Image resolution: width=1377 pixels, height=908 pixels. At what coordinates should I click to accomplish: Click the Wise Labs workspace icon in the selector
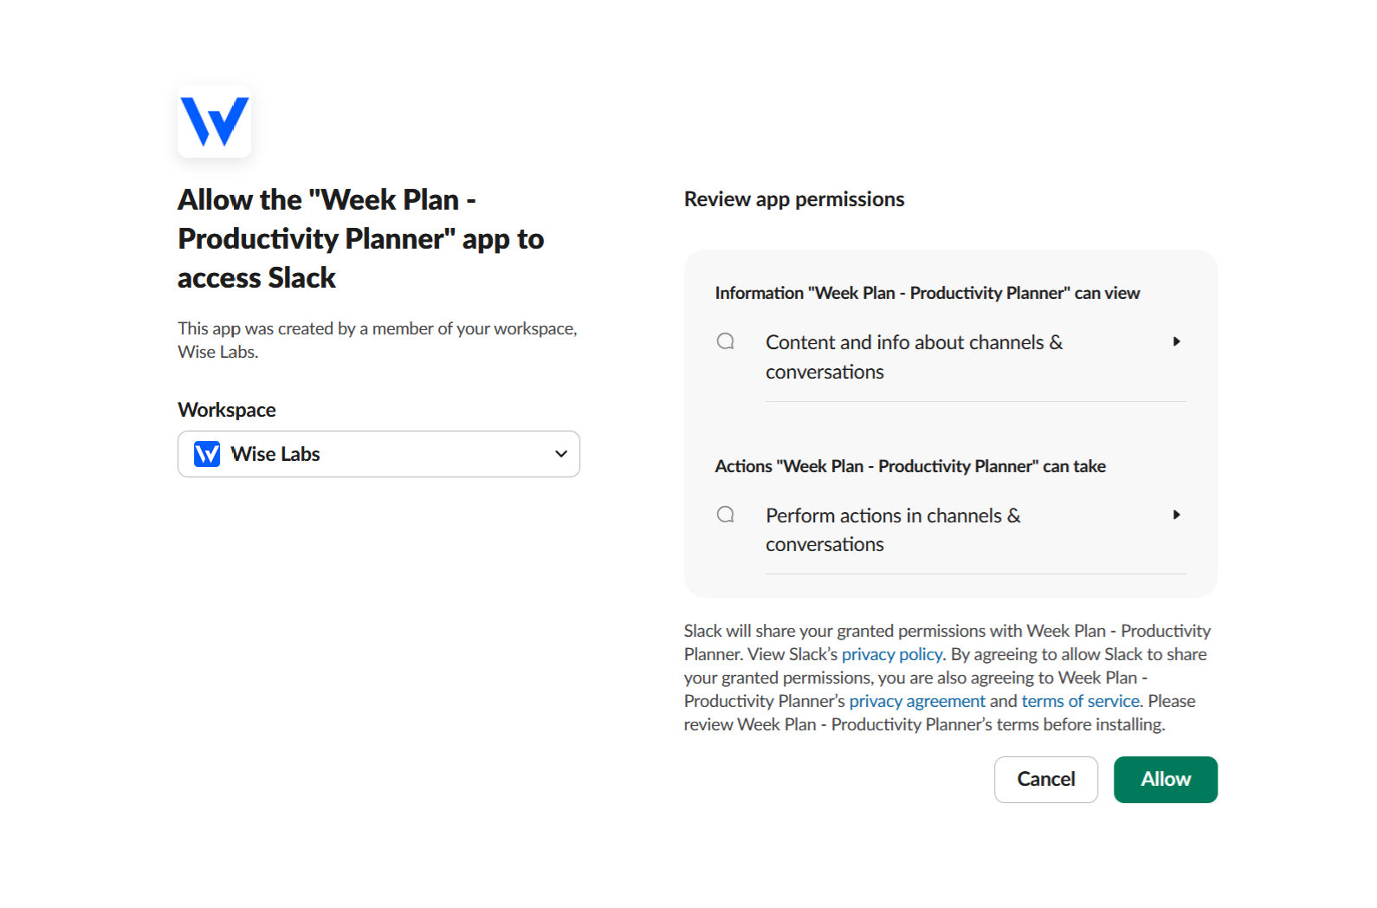tap(207, 454)
